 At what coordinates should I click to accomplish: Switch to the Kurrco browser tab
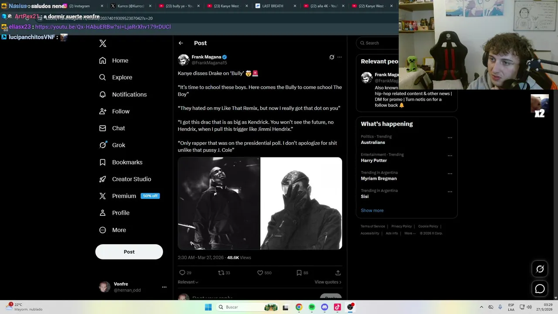[x=129, y=6]
